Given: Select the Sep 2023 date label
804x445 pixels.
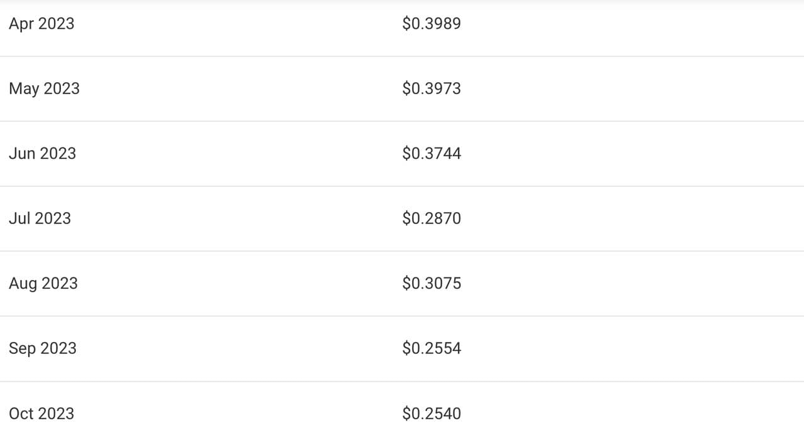Looking at the screenshot, I should point(43,348).
